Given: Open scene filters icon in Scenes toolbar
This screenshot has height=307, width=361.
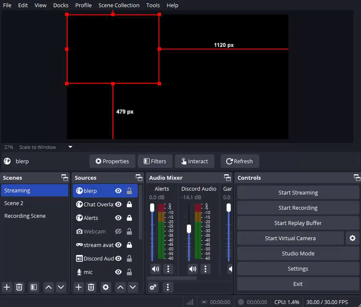Looking at the screenshot, I should (x=34, y=287).
